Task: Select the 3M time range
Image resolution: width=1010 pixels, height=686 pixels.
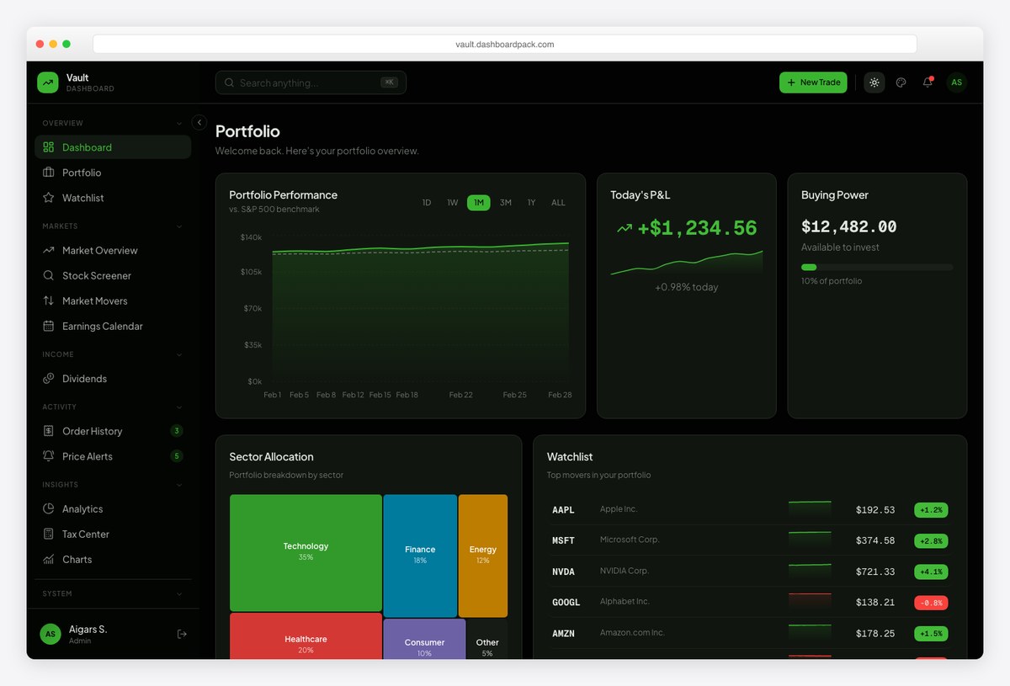Action: click(505, 203)
